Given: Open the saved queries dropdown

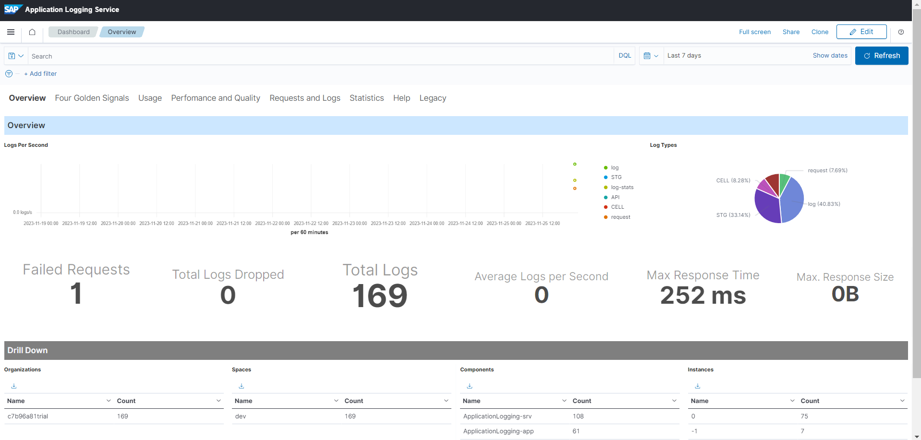Looking at the screenshot, I should click(x=16, y=56).
